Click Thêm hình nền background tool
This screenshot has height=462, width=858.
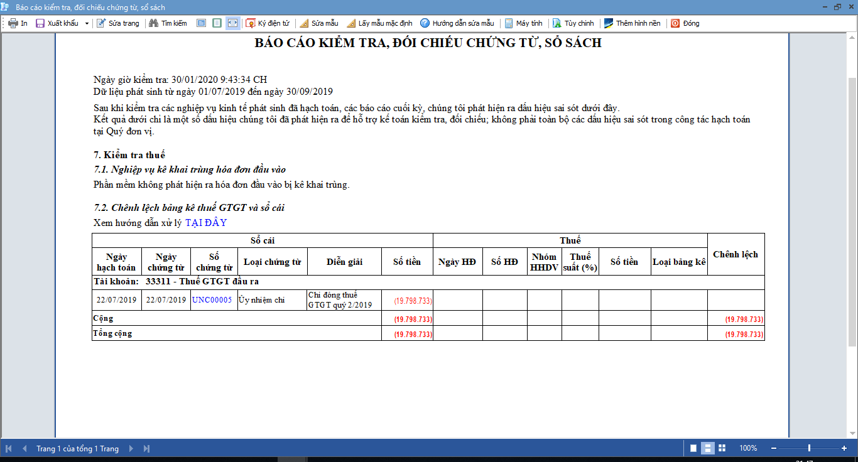(x=632, y=23)
